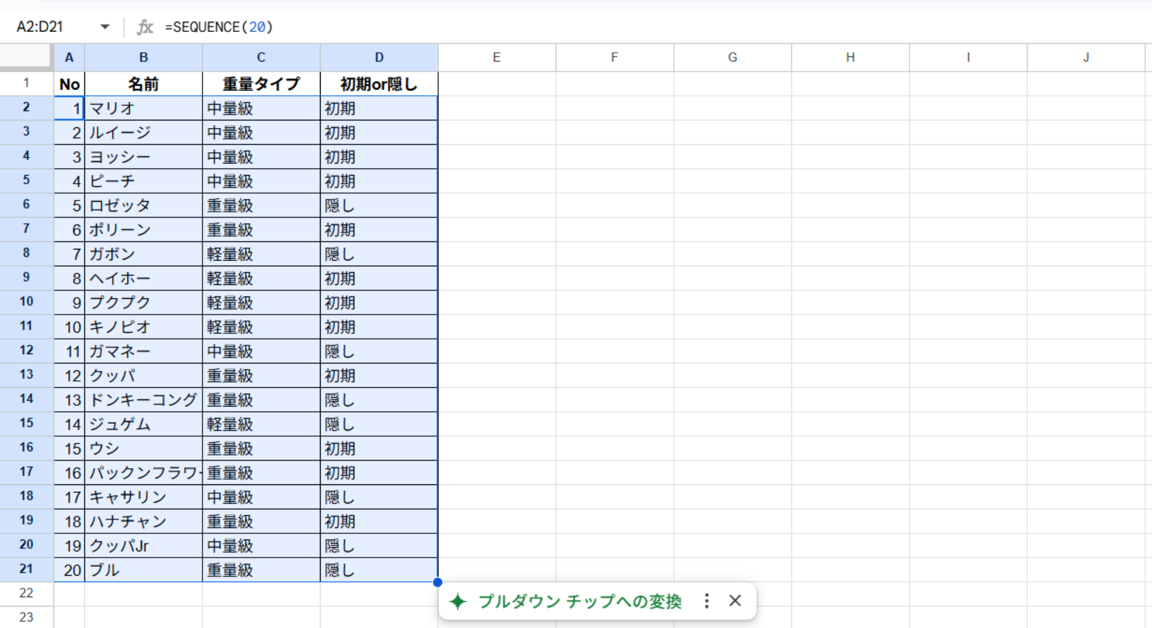Open the name box dropdown arrow
The image size is (1152, 628).
coord(105,27)
